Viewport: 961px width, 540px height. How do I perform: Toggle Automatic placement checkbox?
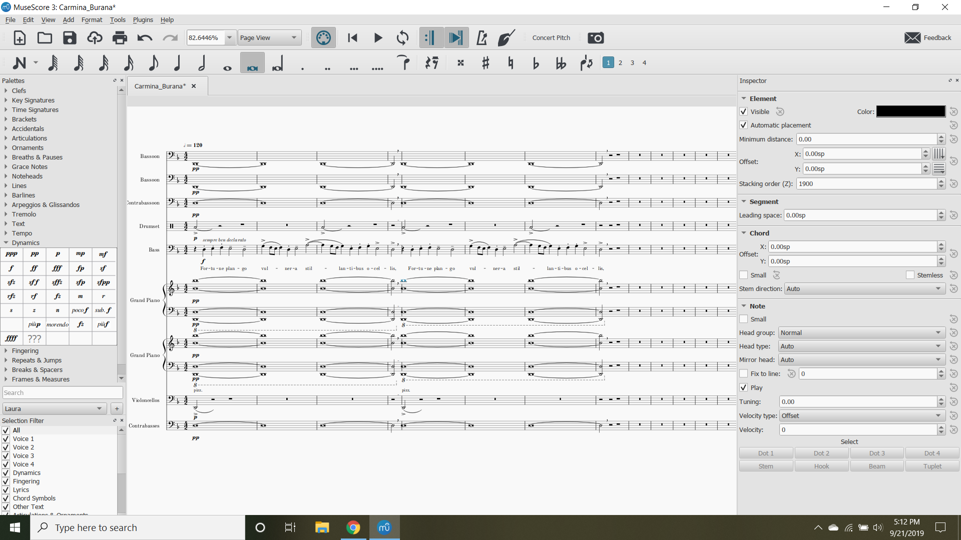click(x=744, y=125)
